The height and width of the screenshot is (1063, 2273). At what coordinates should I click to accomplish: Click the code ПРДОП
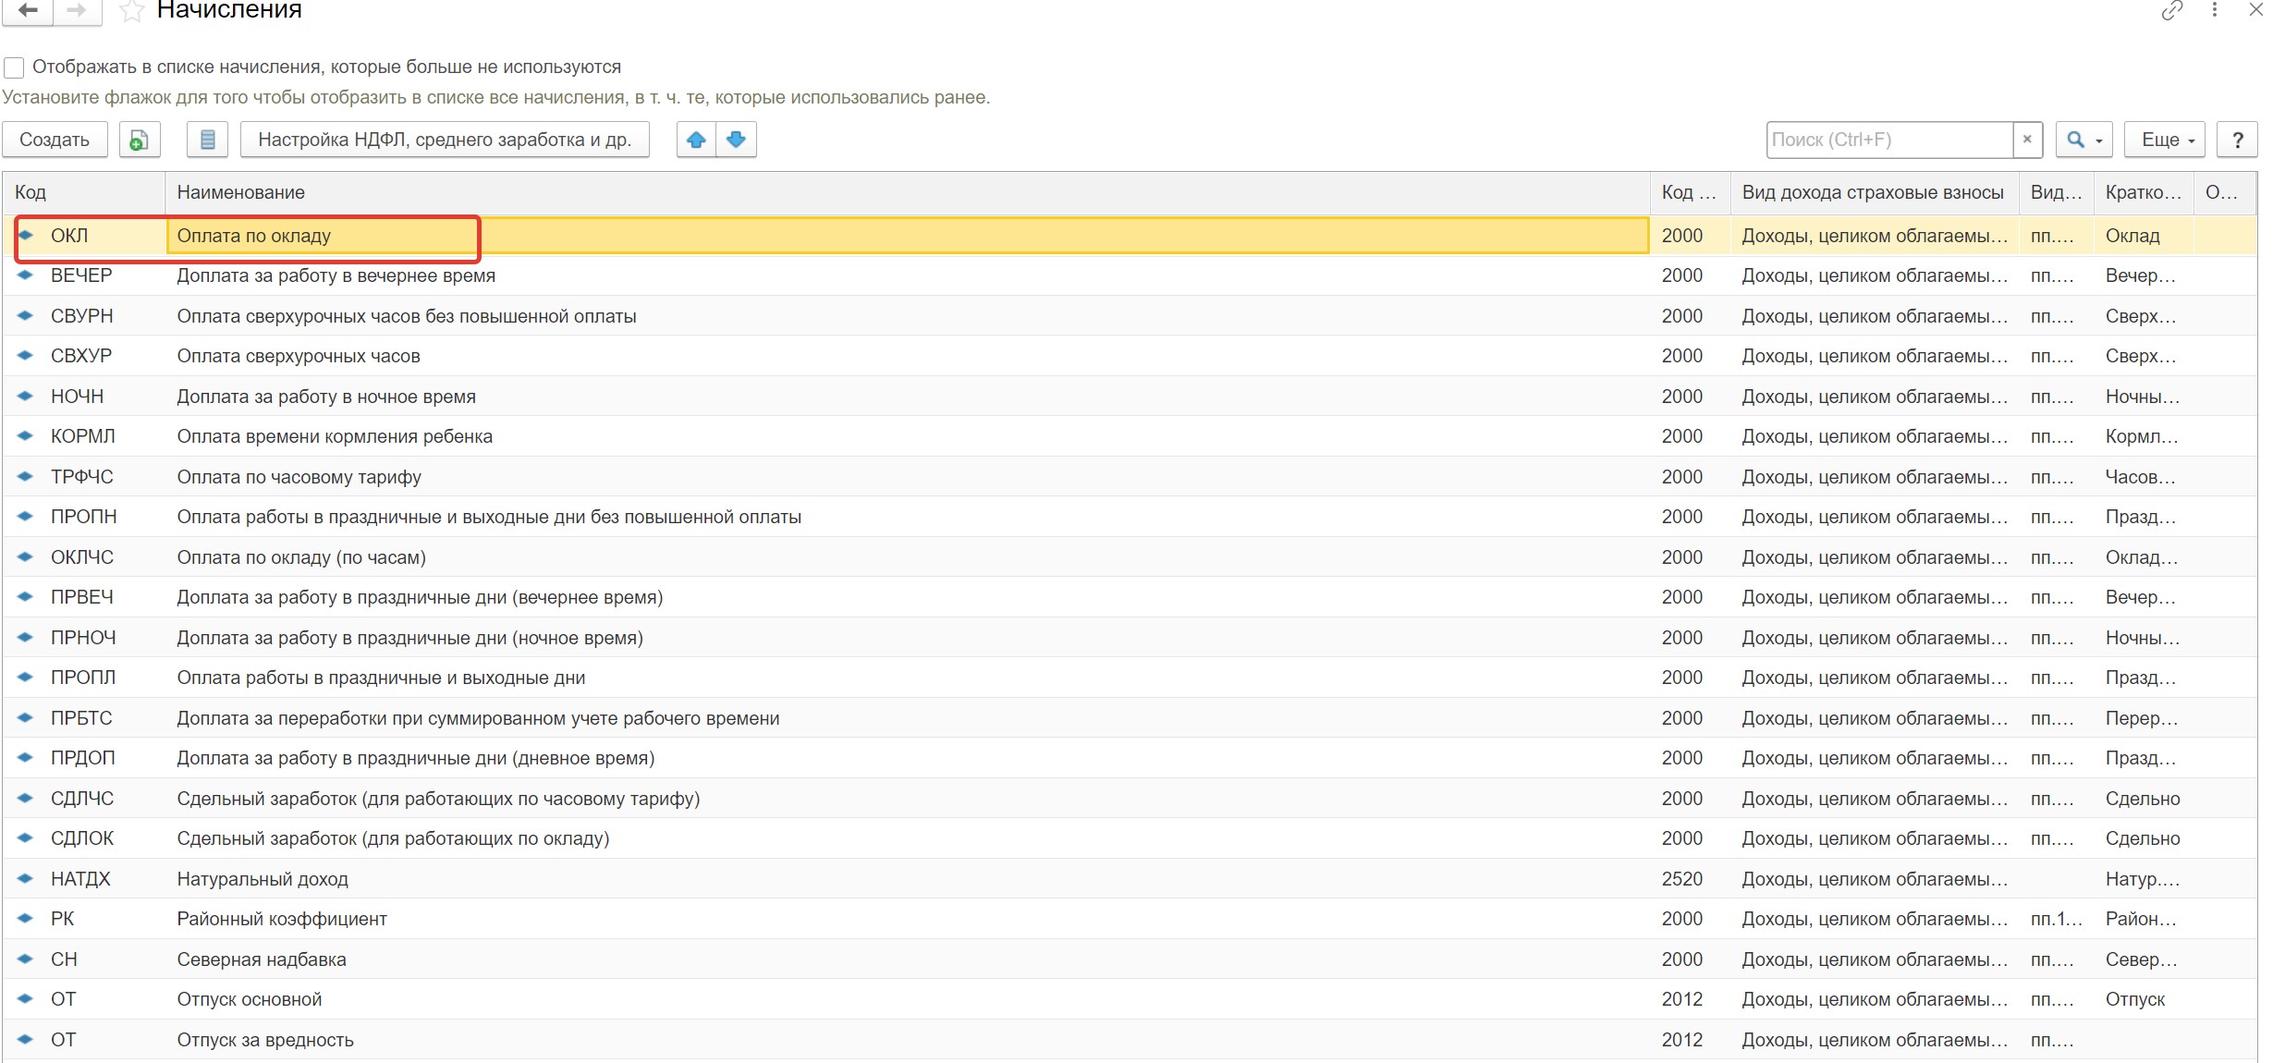click(83, 758)
